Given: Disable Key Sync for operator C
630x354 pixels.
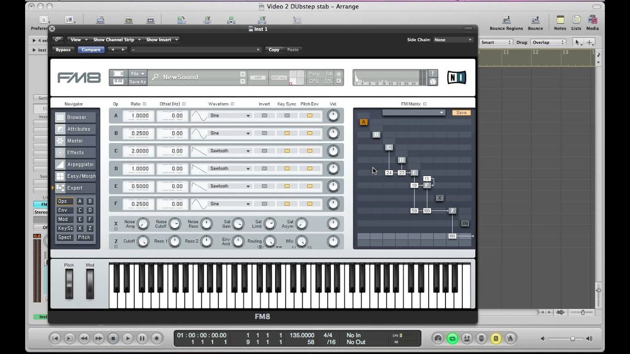Looking at the screenshot, I should (287, 151).
